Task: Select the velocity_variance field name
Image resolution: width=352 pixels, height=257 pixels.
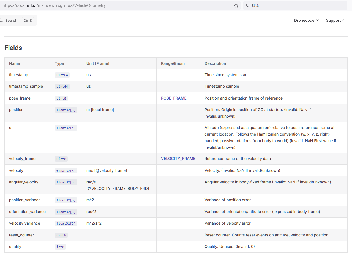Action: coord(24,223)
